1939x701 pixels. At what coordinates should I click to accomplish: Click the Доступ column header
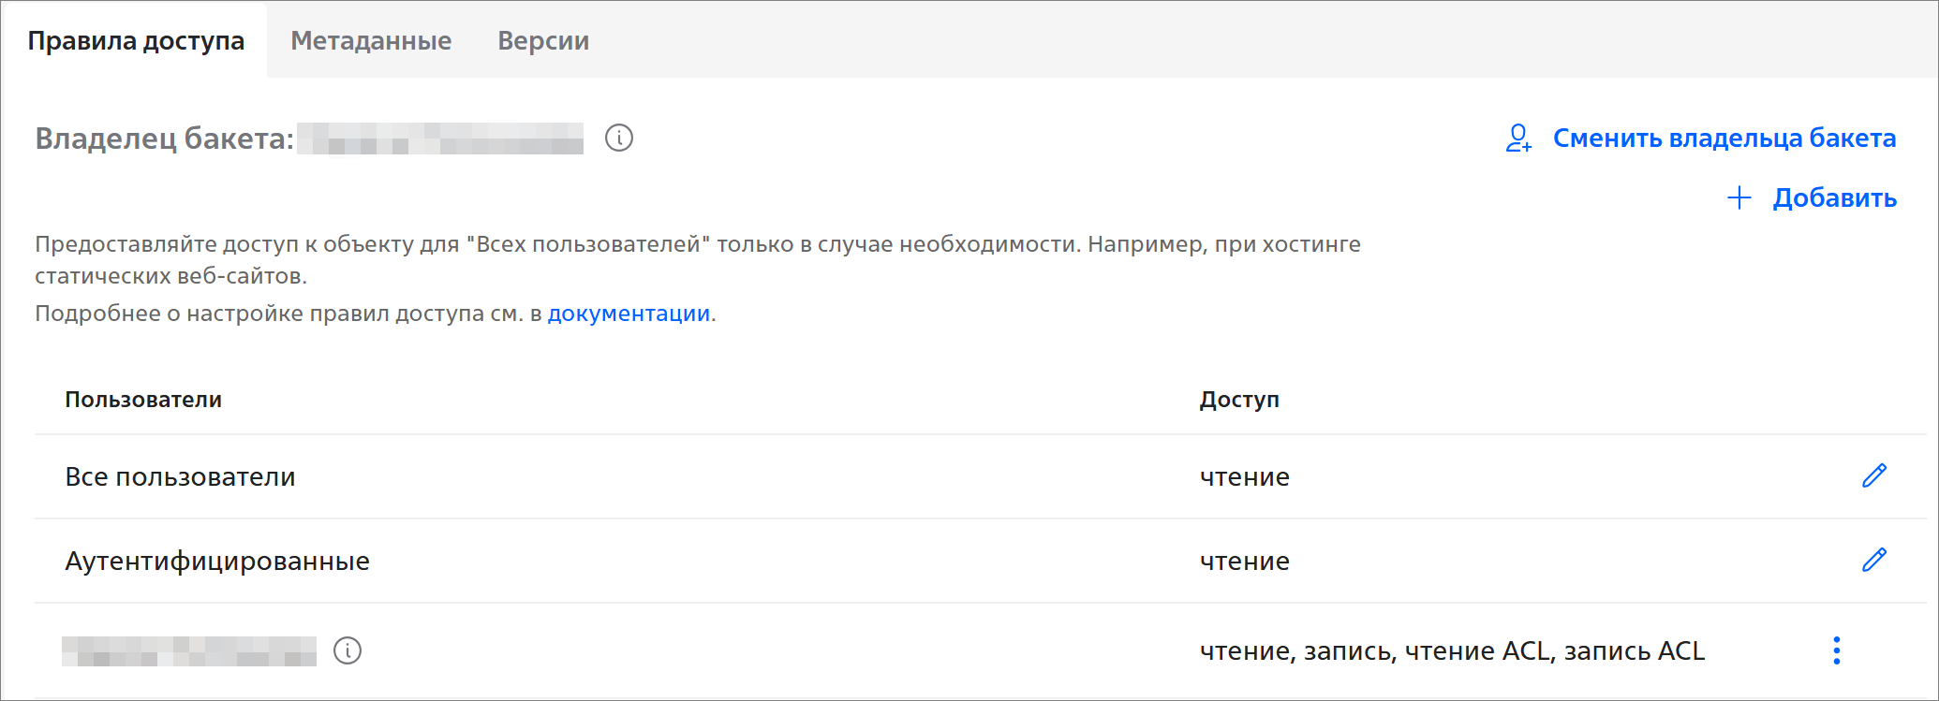pos(1238,400)
